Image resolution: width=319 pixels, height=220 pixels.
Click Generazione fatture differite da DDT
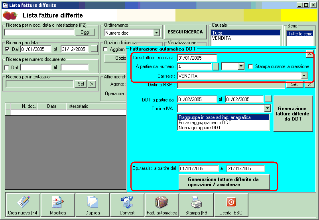(x=293, y=114)
